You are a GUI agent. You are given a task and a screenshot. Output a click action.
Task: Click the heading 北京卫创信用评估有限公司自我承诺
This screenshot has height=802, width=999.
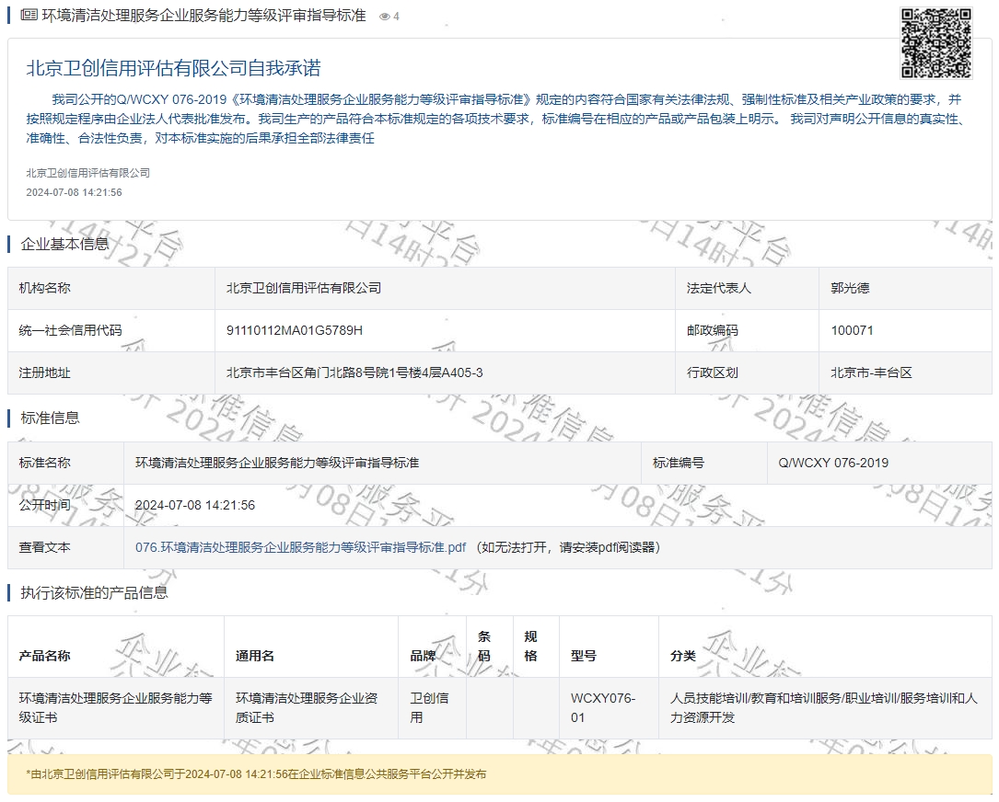(x=173, y=68)
